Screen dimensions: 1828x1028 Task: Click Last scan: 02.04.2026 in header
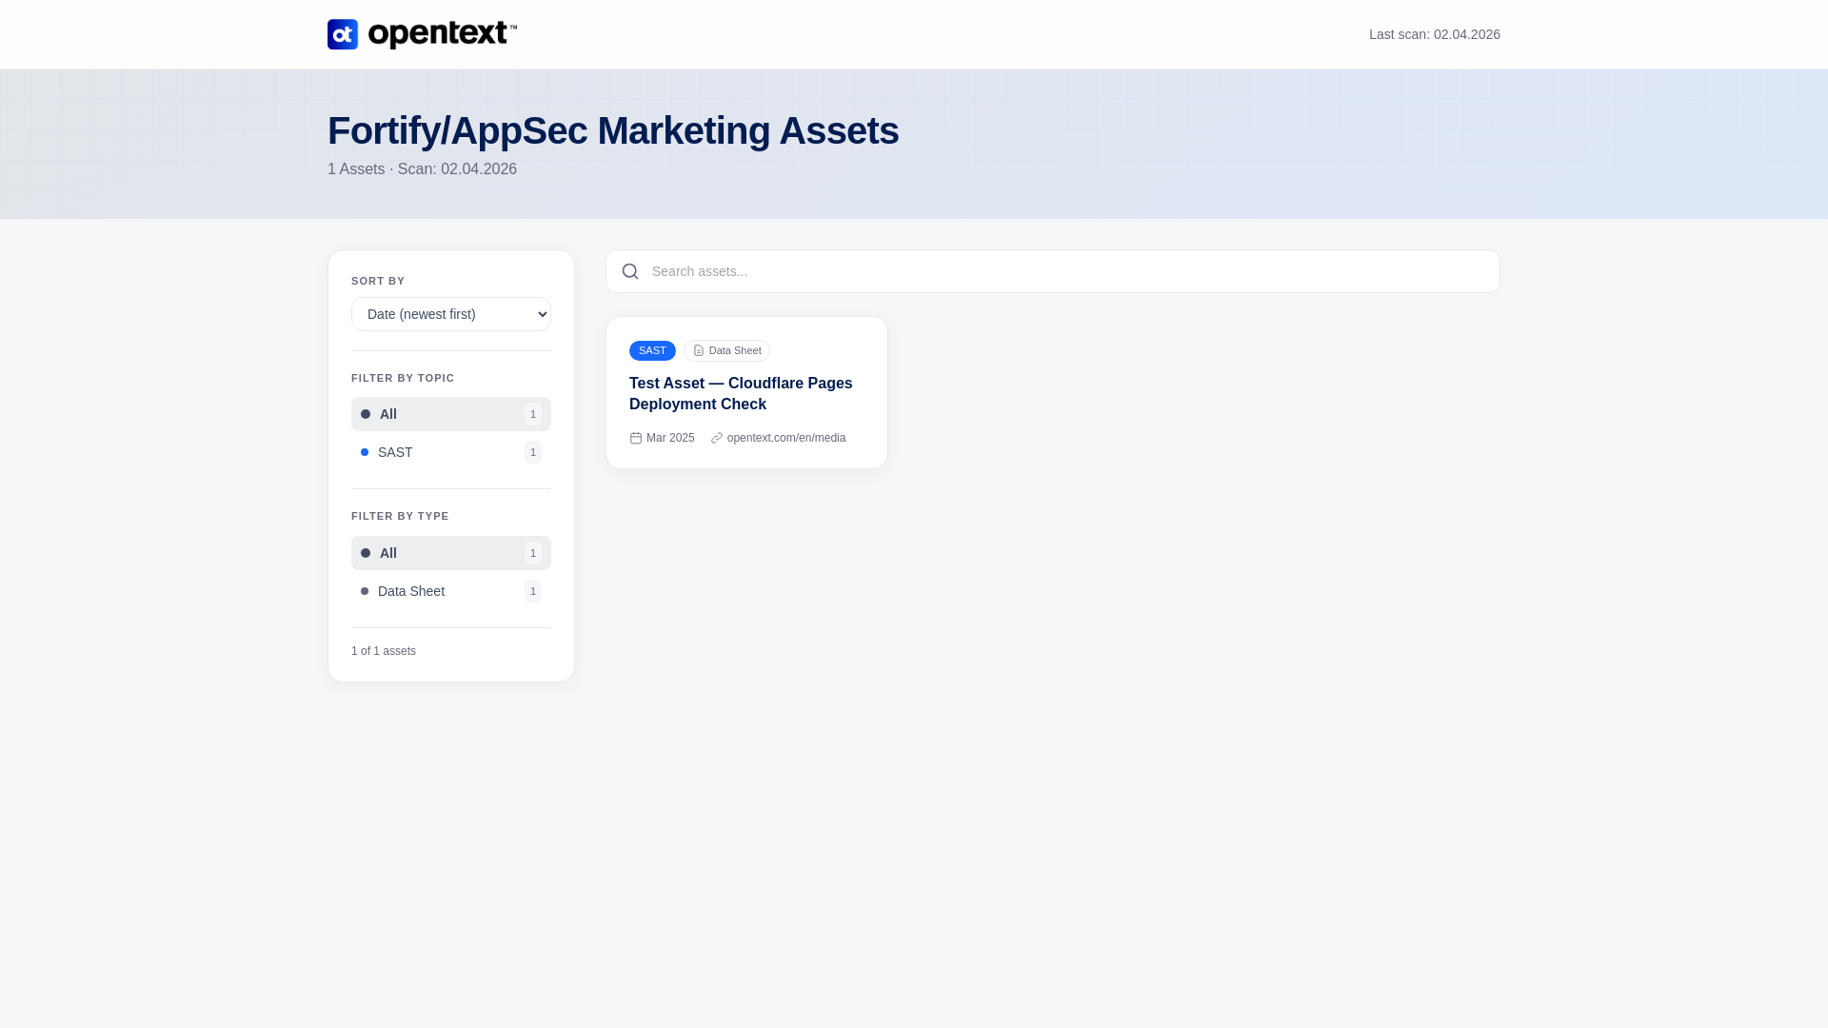click(1435, 34)
